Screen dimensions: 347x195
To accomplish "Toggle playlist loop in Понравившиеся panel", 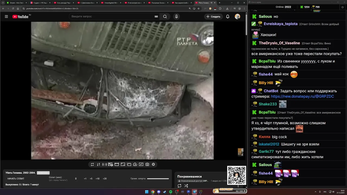I will [179, 186].
